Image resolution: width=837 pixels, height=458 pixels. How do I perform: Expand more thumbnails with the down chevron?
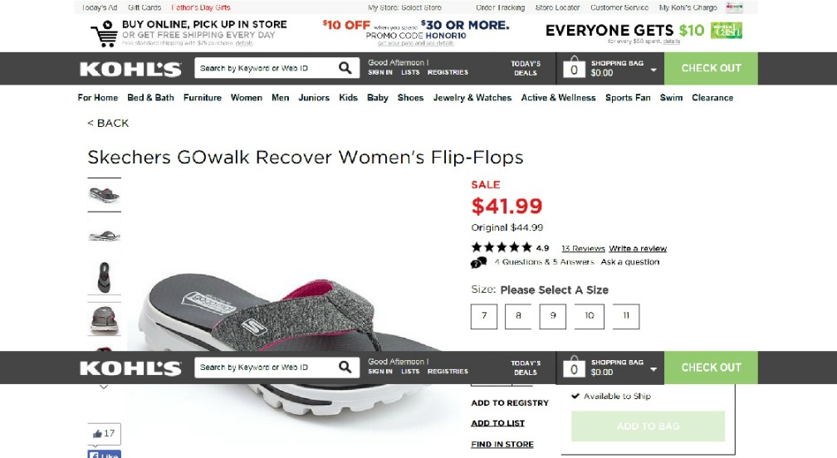coord(104,387)
